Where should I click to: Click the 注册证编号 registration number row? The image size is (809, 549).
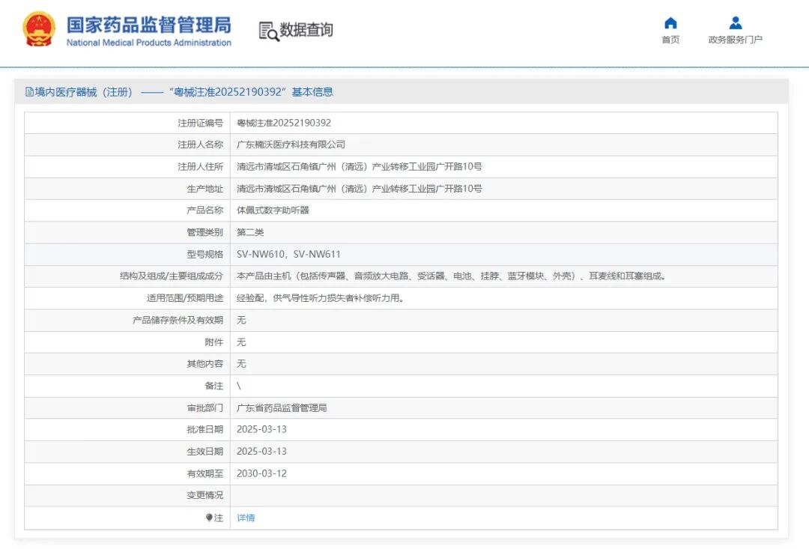[300, 123]
